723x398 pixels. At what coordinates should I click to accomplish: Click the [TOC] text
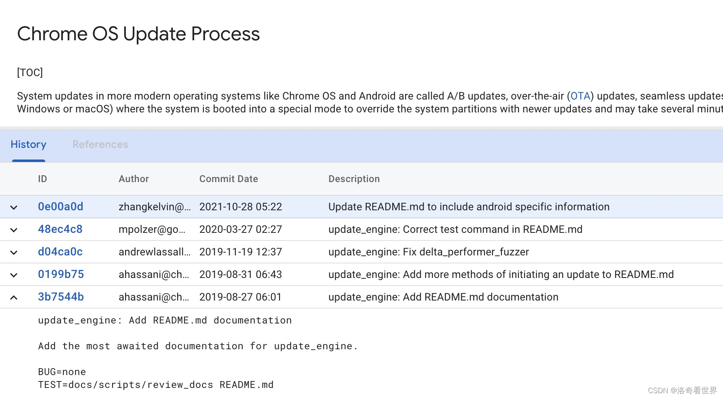pos(30,73)
